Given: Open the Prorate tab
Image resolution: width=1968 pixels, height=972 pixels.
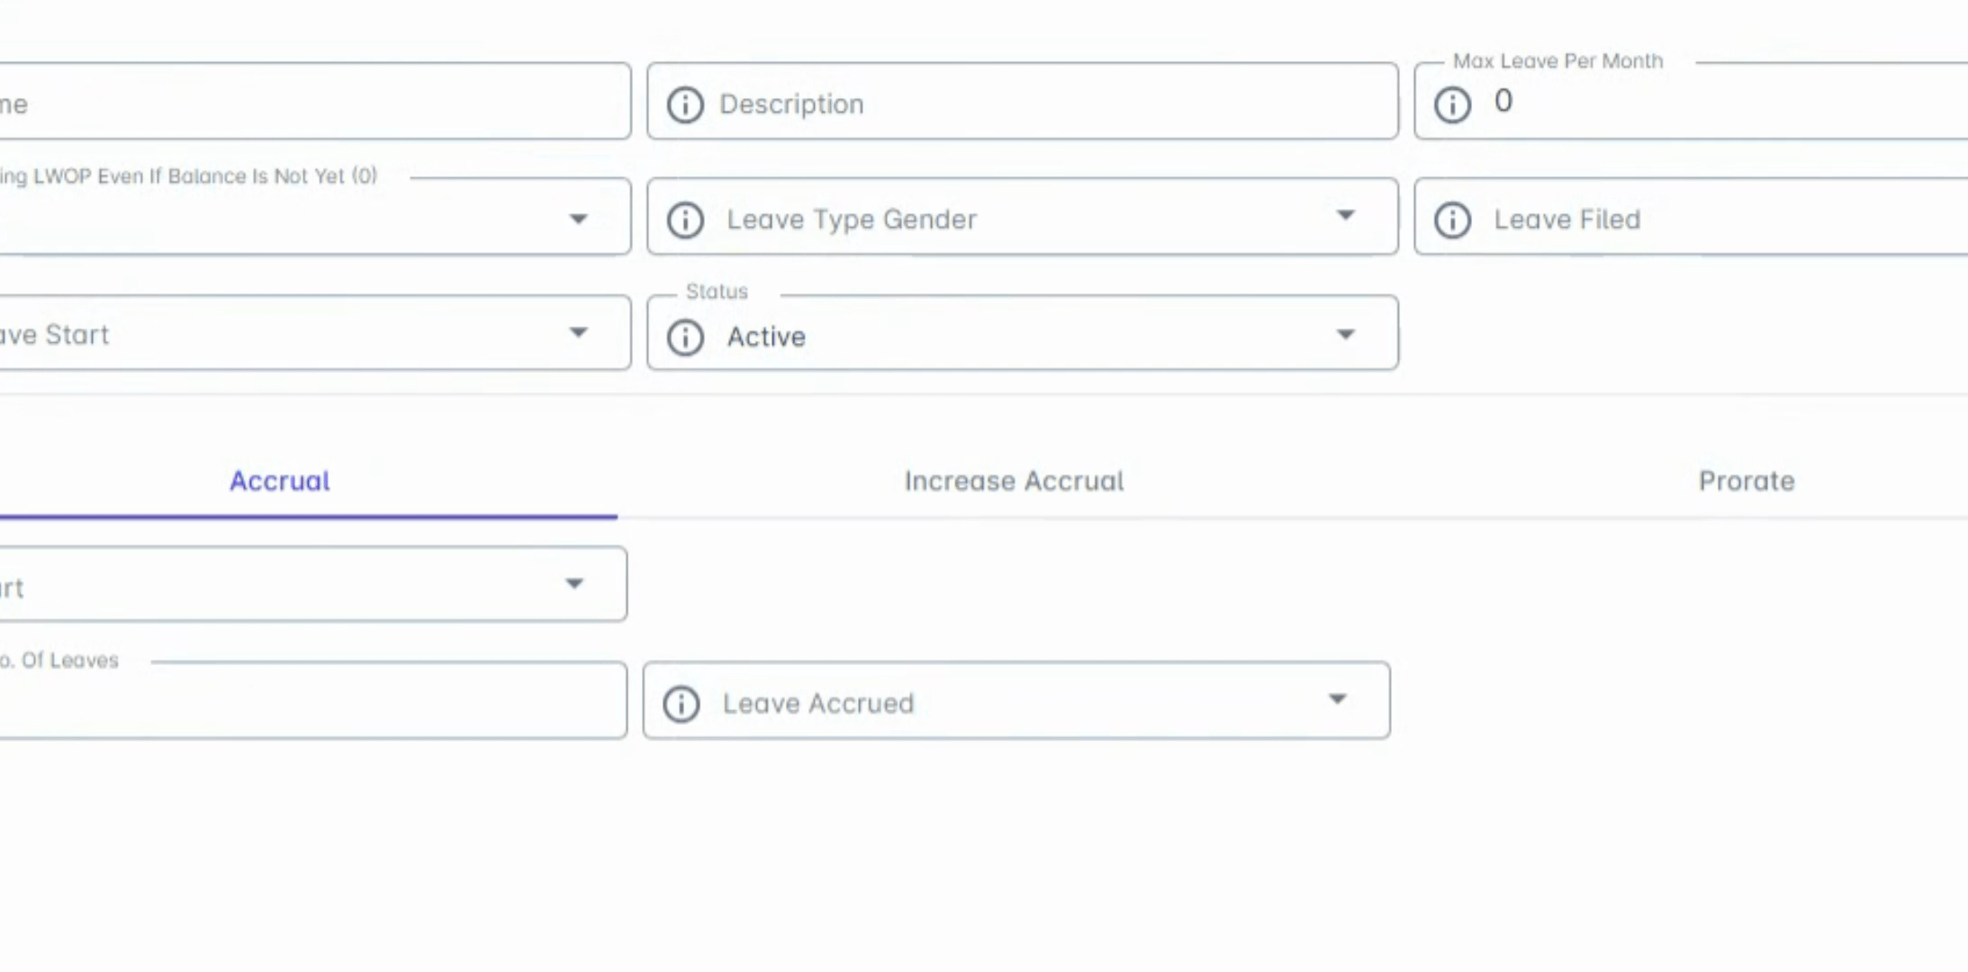Looking at the screenshot, I should pos(1746,481).
